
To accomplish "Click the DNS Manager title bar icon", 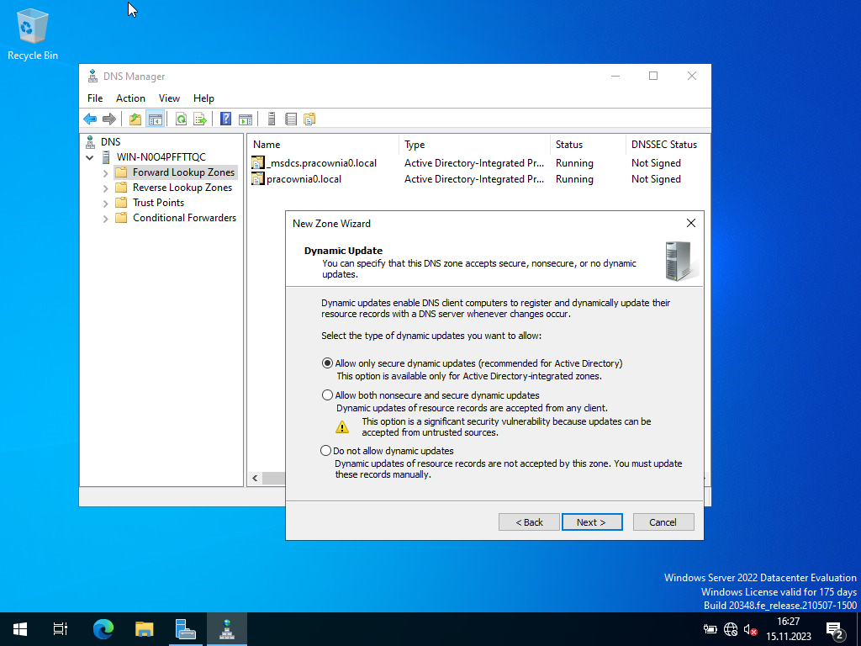I will coord(92,76).
